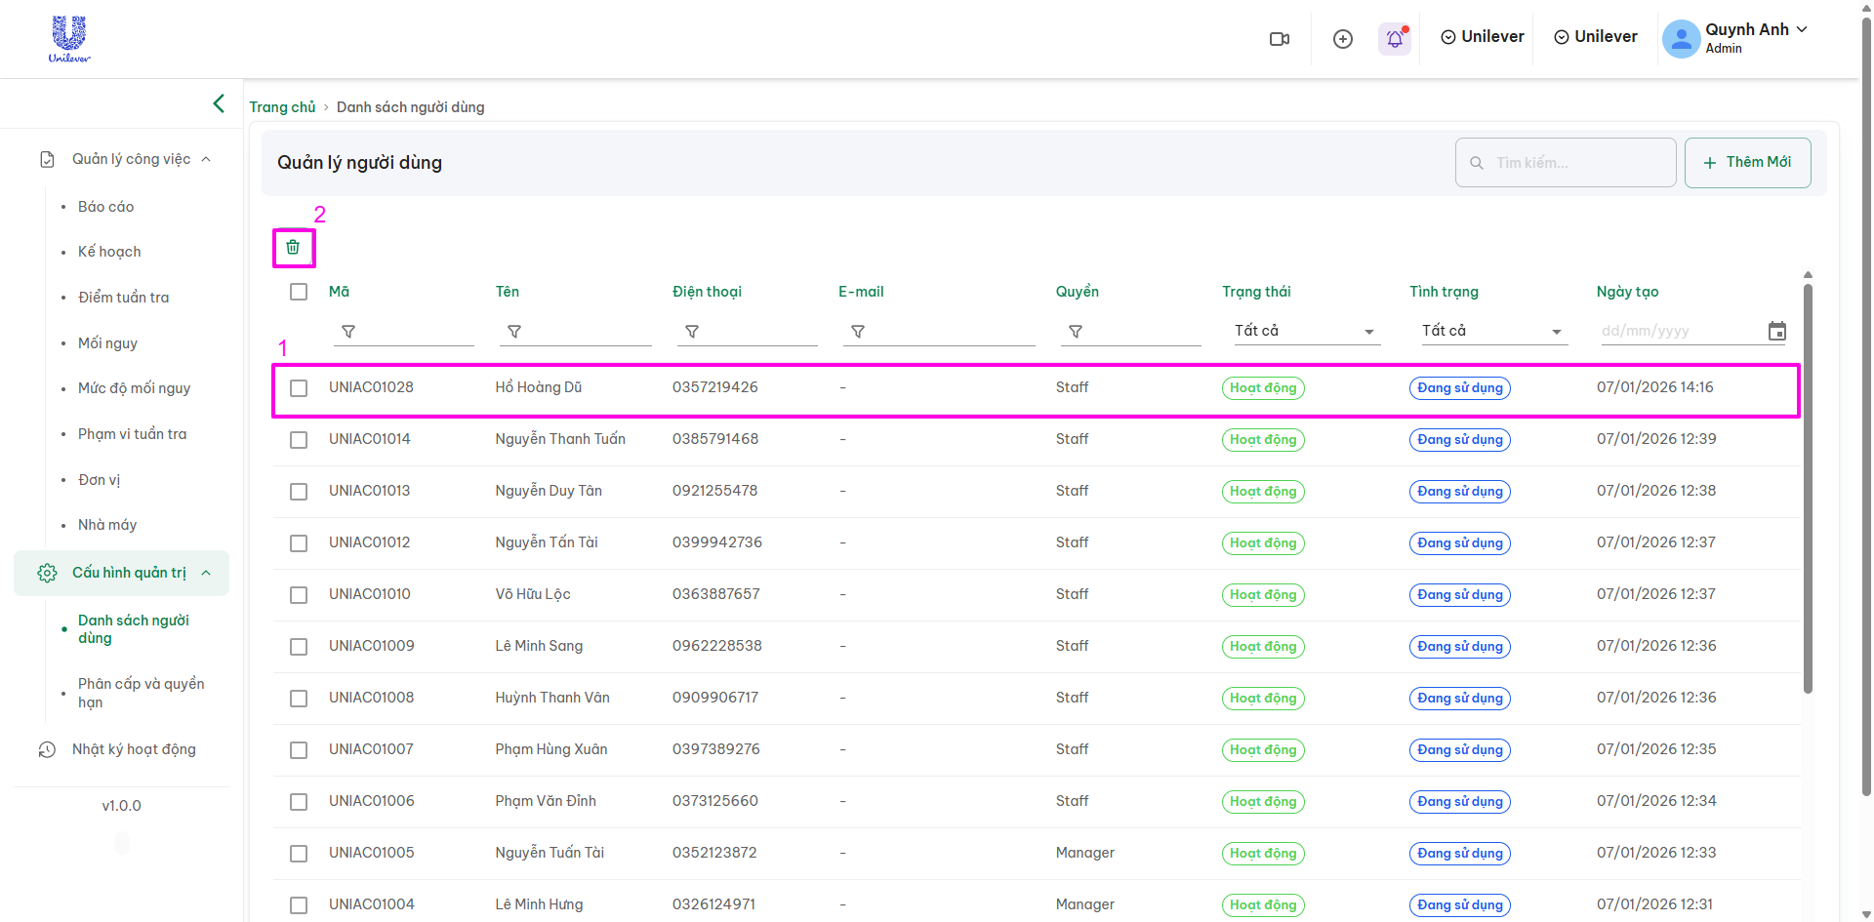The width and height of the screenshot is (1874, 922).
Task: Collapse sidebar with the left chevron
Action: click(219, 103)
